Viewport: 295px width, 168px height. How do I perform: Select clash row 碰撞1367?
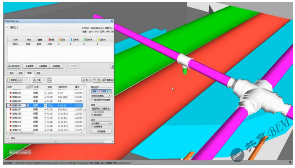coord(45,110)
